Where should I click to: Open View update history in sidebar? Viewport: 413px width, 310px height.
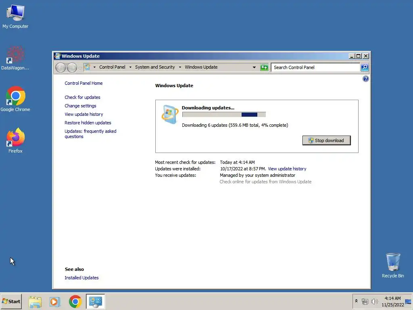(84, 114)
